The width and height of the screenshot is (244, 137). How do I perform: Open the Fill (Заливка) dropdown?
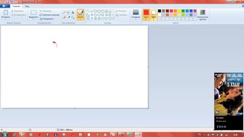click(122, 15)
